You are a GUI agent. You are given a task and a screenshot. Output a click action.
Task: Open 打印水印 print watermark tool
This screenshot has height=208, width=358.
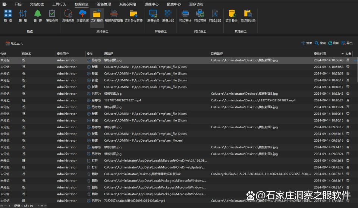click(x=215, y=16)
